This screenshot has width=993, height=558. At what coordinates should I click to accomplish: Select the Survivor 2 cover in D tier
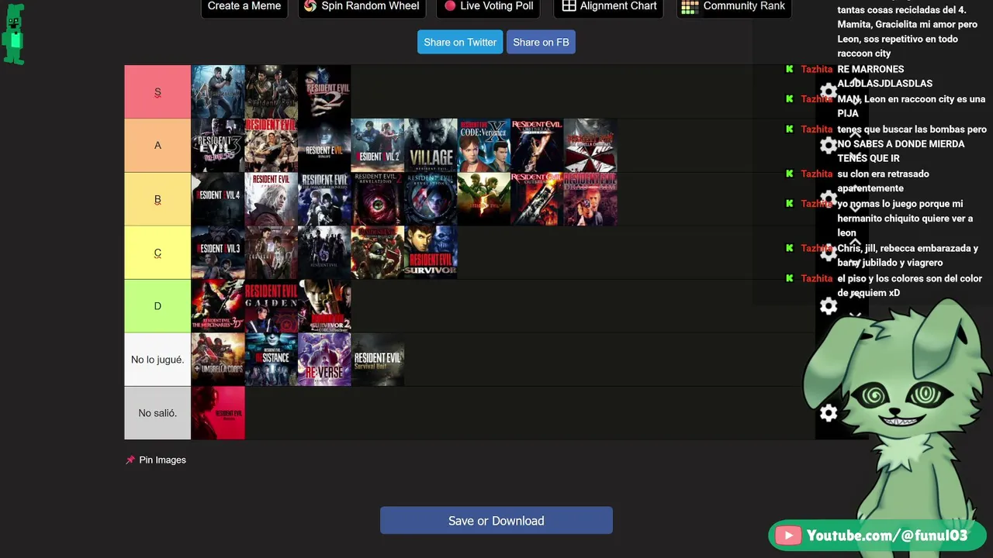pyautogui.click(x=324, y=306)
